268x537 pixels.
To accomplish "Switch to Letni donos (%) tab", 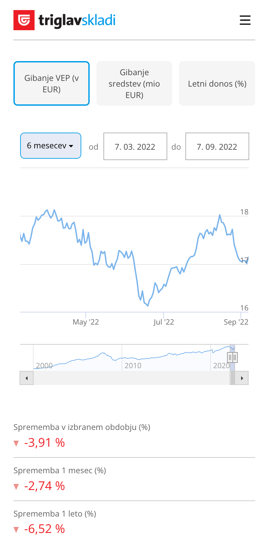I will coord(217,84).
